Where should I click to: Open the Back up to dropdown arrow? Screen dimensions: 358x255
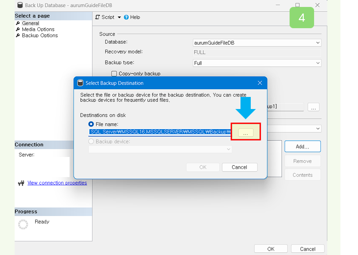tap(318, 129)
